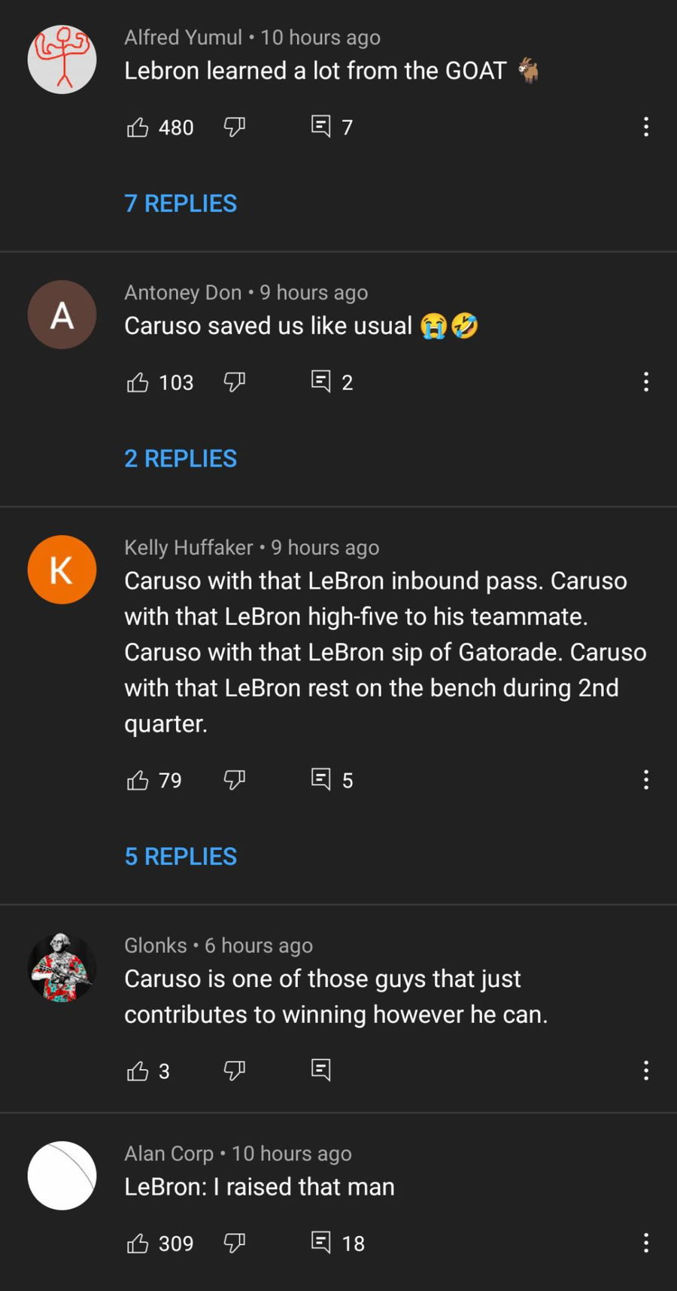Like Alfred Yumul's GOAT comment
677x1291 pixels.
point(138,127)
